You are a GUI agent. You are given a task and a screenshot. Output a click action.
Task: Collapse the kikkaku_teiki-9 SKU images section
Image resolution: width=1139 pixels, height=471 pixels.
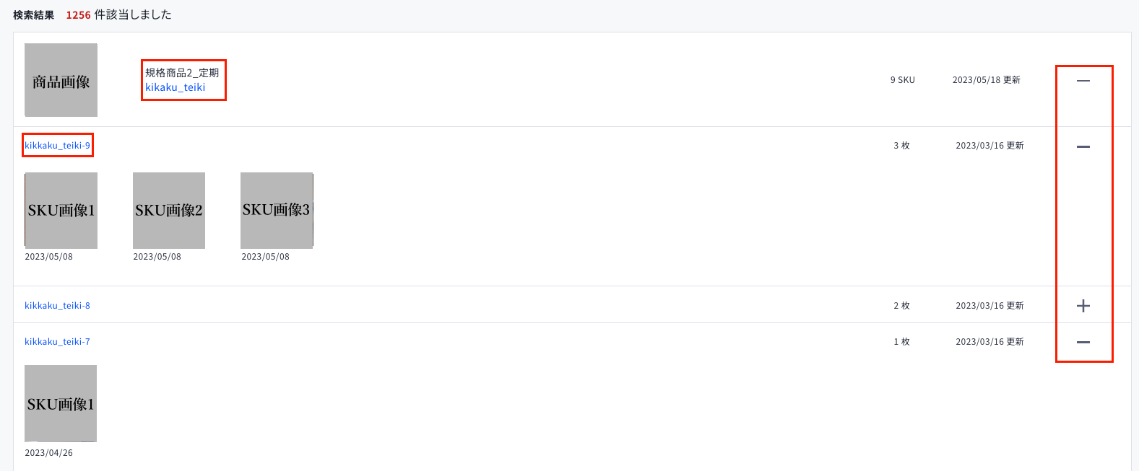pyautogui.click(x=1083, y=146)
